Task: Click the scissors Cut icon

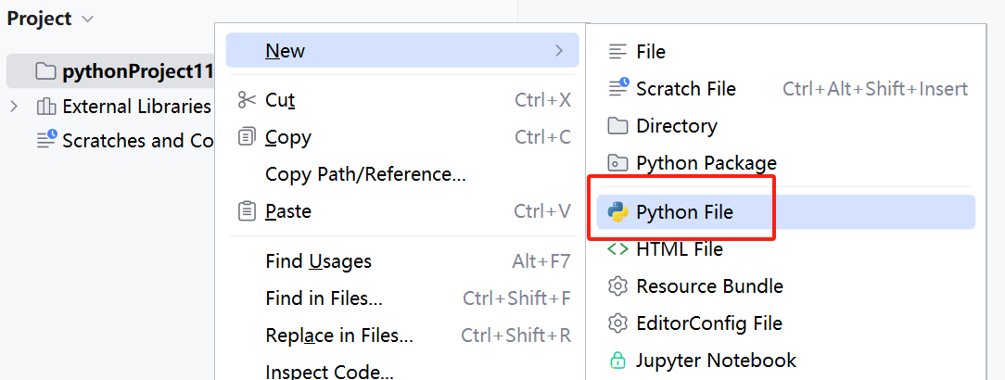Action: tap(247, 99)
